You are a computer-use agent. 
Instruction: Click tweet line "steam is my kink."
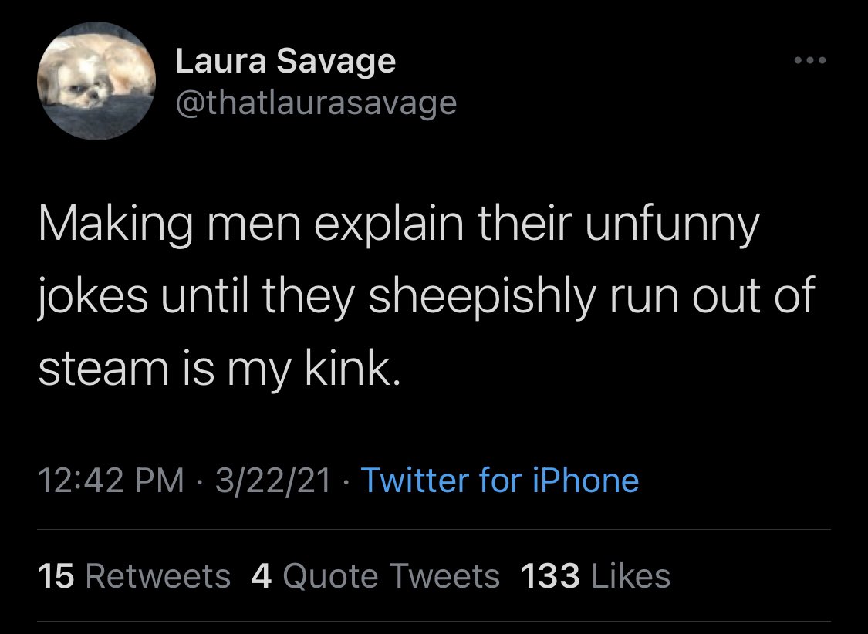tap(219, 369)
